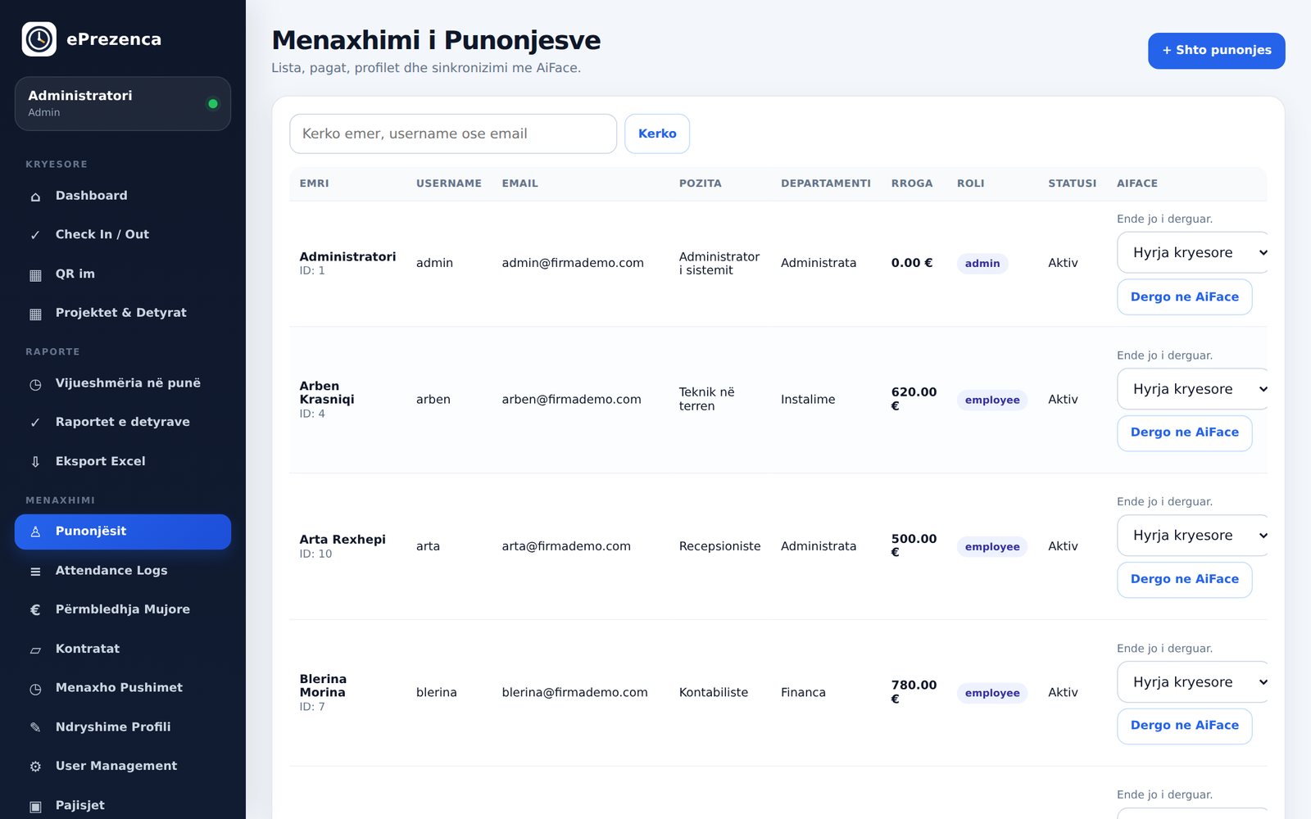Click Dergo ne AiFace for Arta Rexhepi
Viewport: 1311px width, 819px height.
click(x=1185, y=579)
